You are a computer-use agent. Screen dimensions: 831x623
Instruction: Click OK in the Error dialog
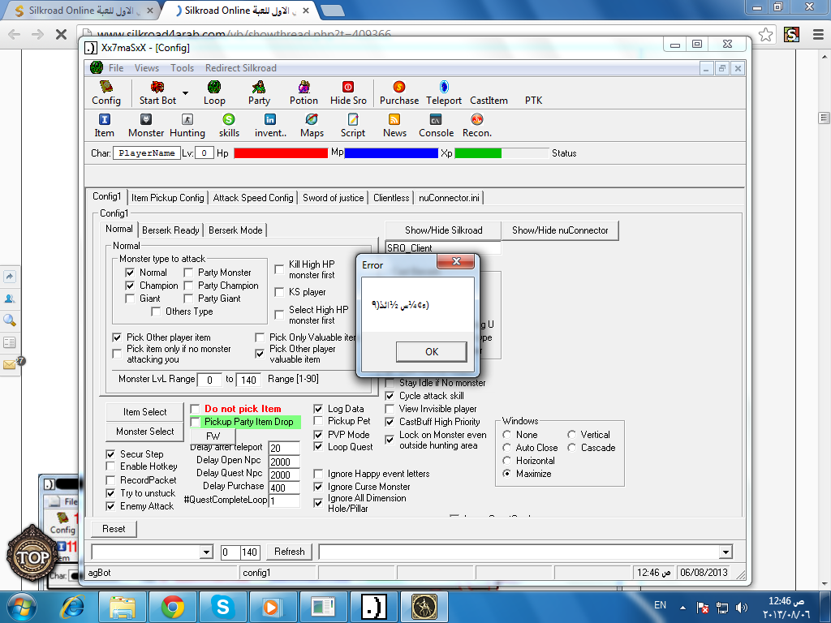(432, 352)
